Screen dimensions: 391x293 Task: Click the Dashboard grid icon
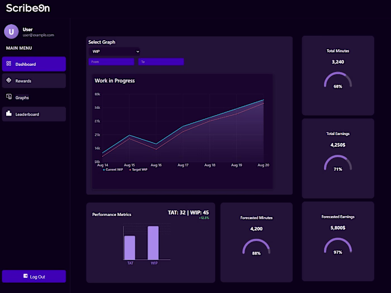9,64
